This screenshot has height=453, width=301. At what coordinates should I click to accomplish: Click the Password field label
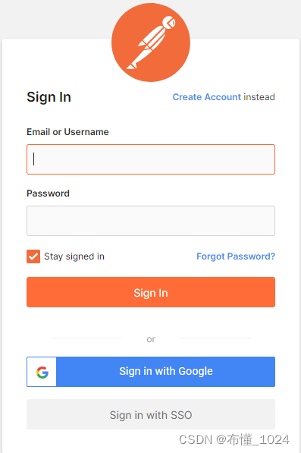48,193
